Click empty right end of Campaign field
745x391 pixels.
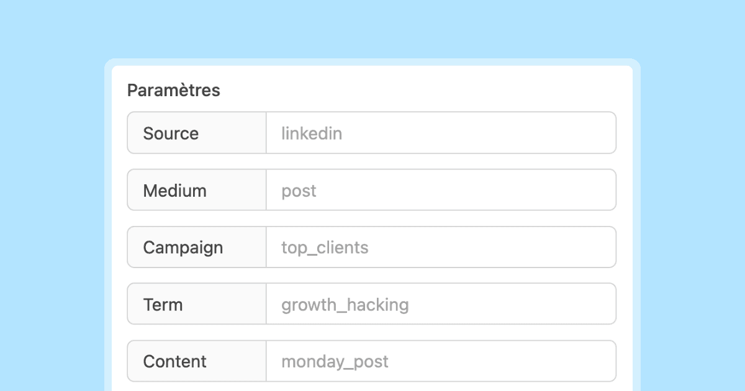(x=584, y=247)
